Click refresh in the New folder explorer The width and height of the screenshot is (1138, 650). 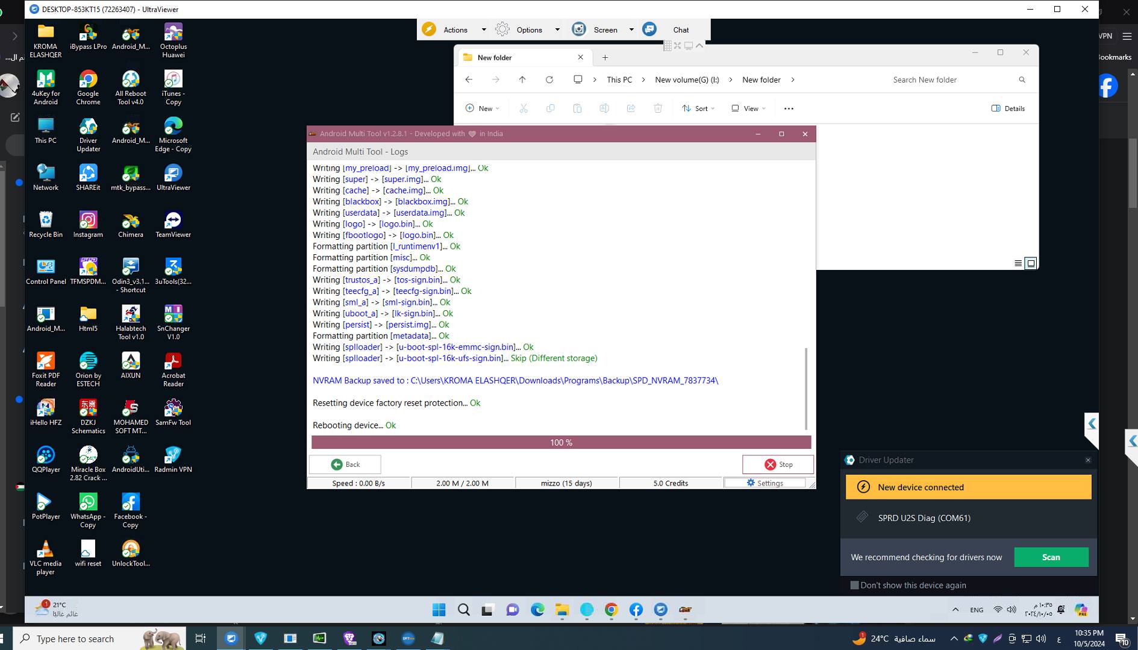click(549, 80)
